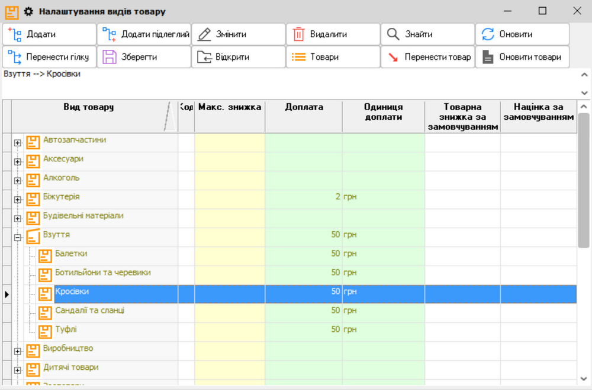Select the Балетки subcategory row

tap(71, 254)
